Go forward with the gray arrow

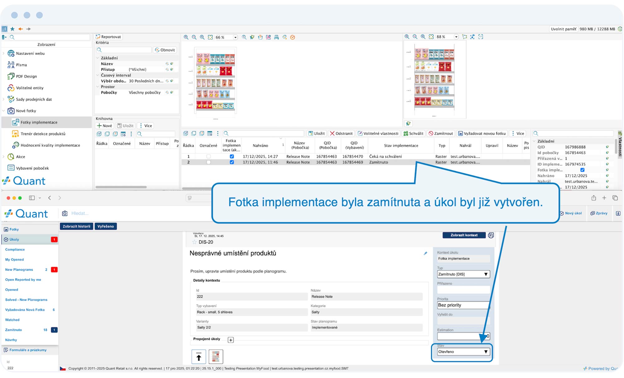pos(28,29)
